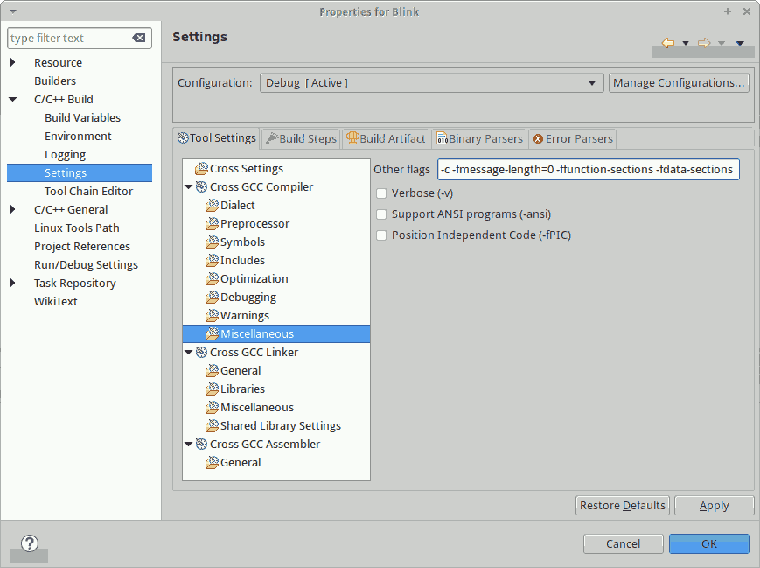Screen dimensions: 760x568
Task: Click the Cross GCC Linker tool icon
Action: 201,353
